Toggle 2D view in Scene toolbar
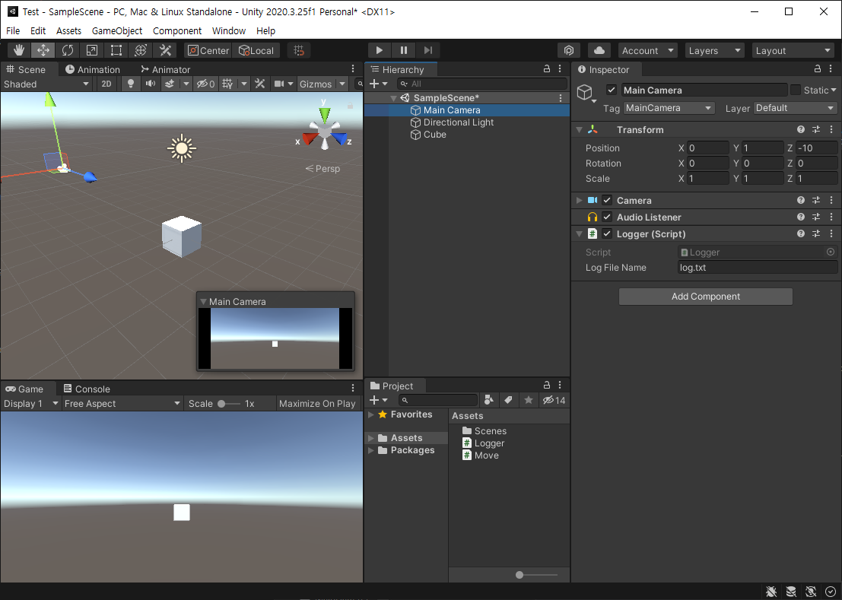The width and height of the screenshot is (842, 600). click(x=106, y=84)
